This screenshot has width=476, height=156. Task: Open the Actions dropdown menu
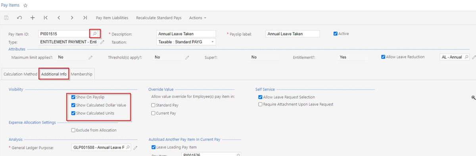click(x=198, y=18)
